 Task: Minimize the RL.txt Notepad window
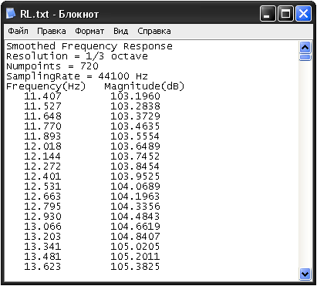[x=268, y=14]
